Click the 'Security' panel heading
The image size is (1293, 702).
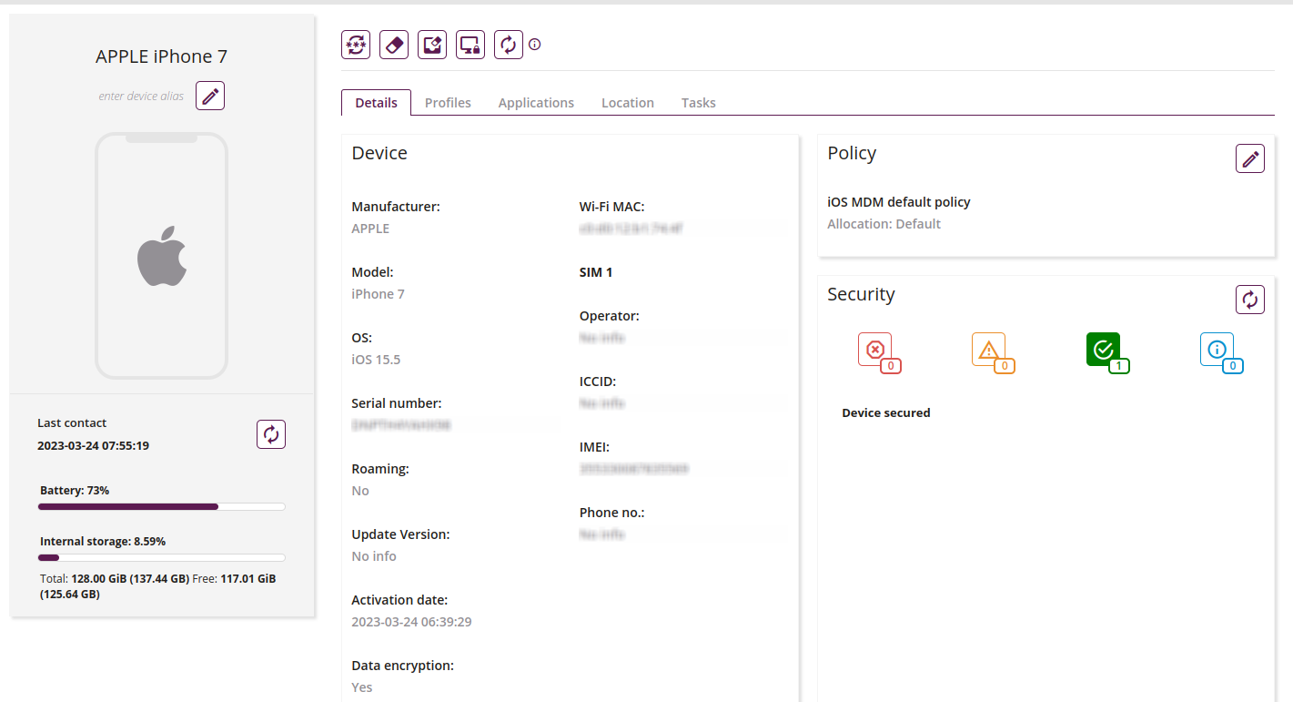click(x=861, y=294)
